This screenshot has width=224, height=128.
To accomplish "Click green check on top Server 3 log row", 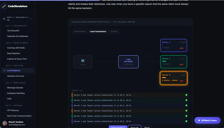I will click(x=186, y=95).
